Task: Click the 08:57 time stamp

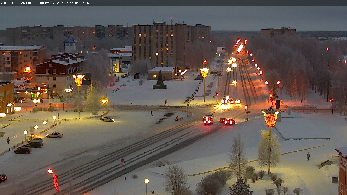Action: [x=68, y=3]
